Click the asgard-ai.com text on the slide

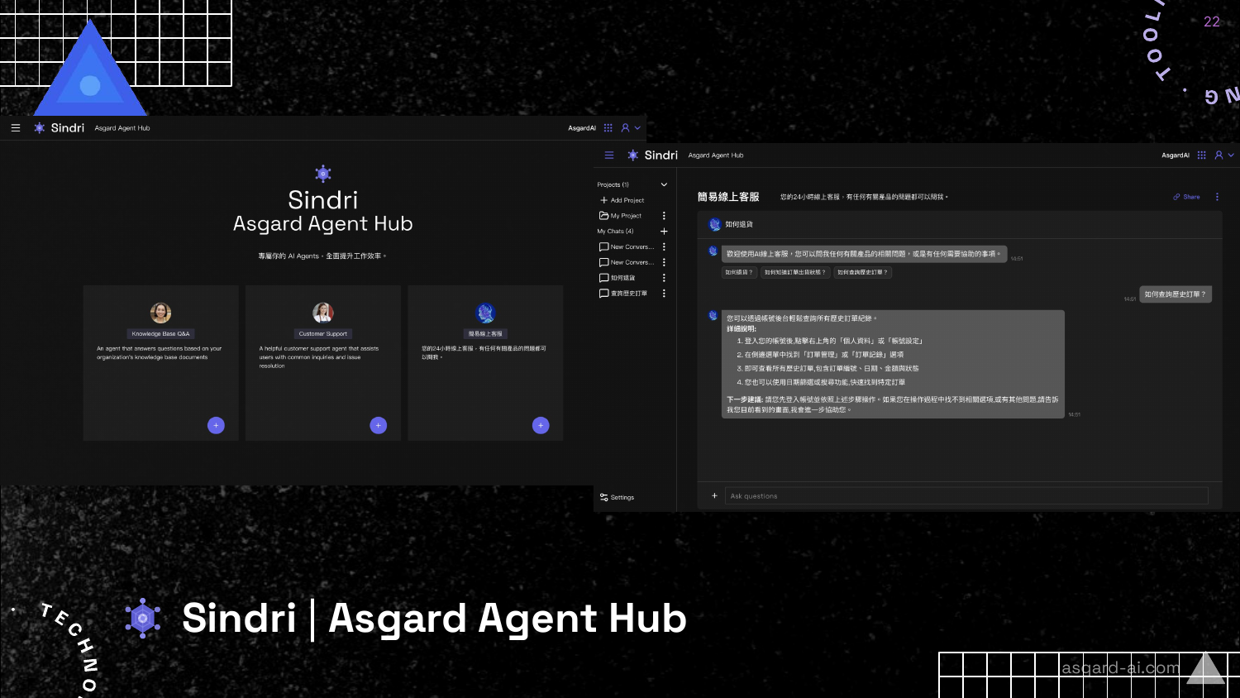coord(1120,667)
